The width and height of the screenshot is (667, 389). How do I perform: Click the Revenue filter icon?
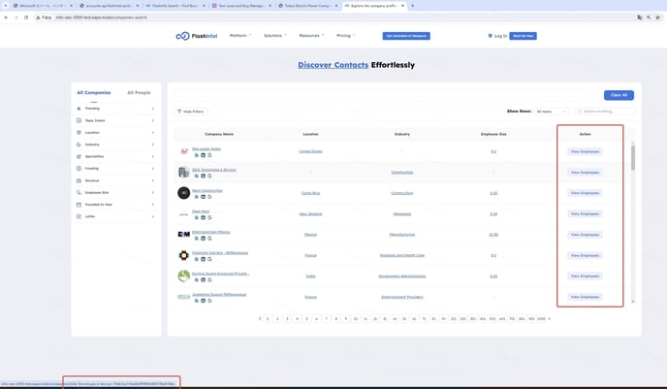(x=79, y=180)
